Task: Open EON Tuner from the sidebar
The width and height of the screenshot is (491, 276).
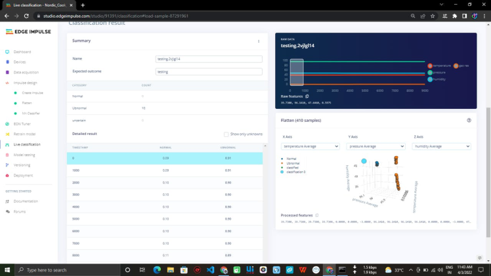Action: (x=7, y=123)
